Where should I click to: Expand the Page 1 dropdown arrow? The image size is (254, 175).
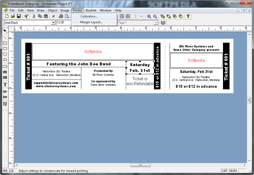[156, 22]
